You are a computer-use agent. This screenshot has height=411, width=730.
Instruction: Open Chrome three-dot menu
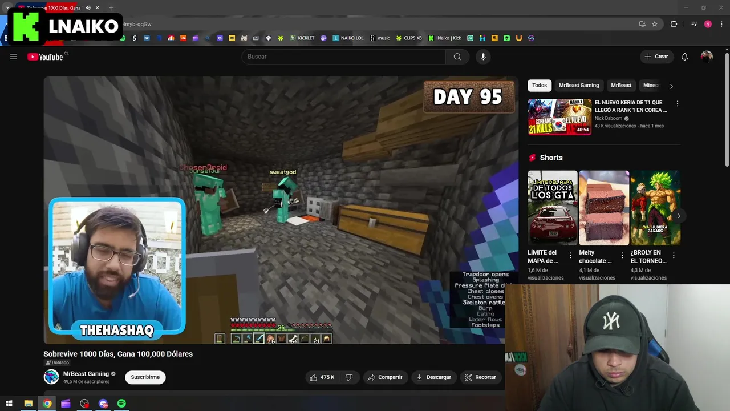click(721, 24)
